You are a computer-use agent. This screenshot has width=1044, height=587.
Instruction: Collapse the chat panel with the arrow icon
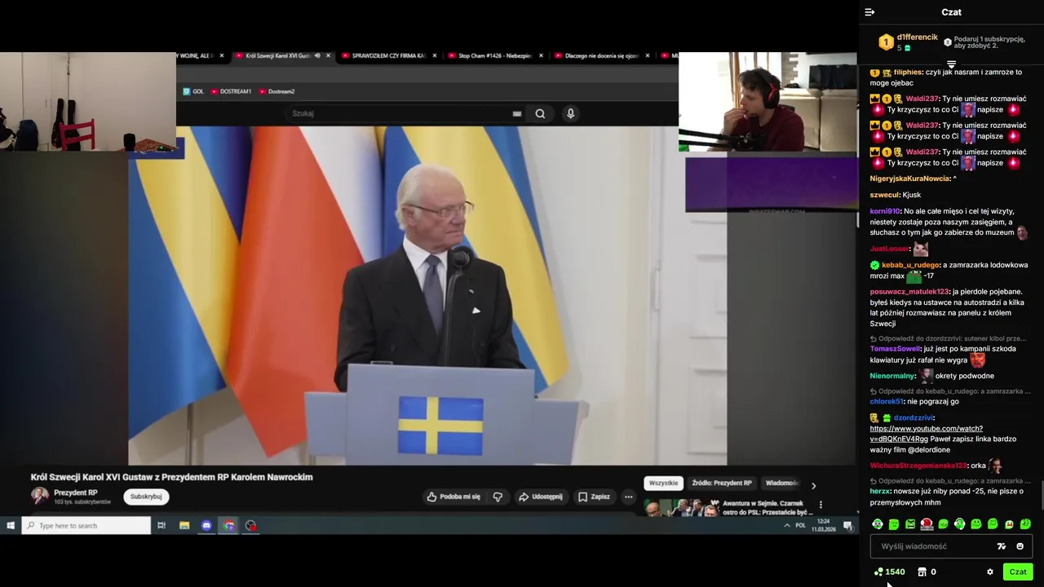869,12
